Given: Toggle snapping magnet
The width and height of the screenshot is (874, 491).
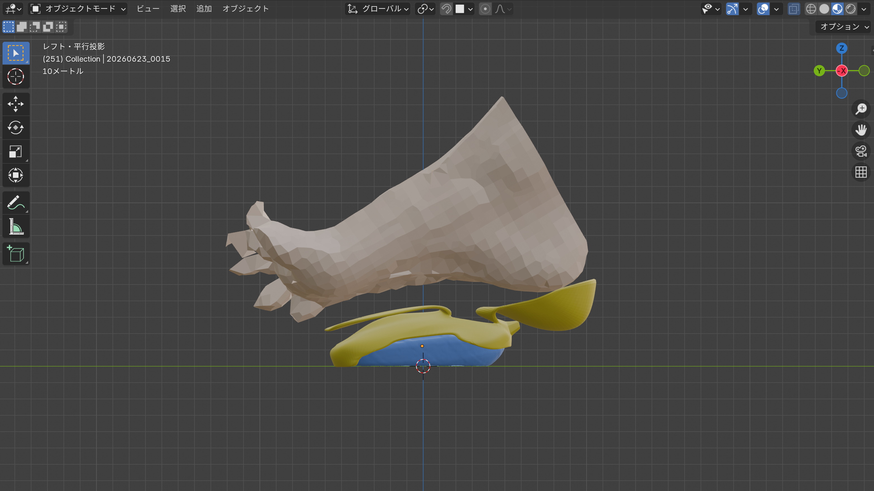Looking at the screenshot, I should point(446,9).
